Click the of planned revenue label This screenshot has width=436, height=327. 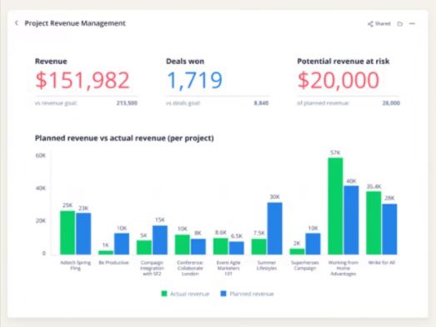[x=323, y=103]
